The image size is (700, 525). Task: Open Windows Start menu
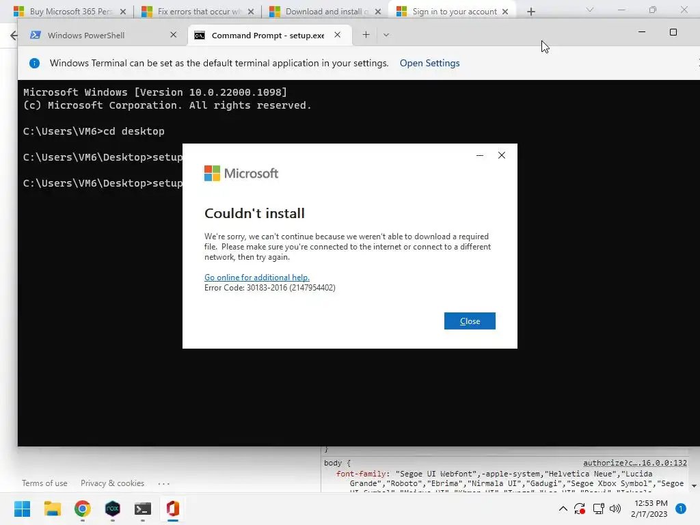[22, 509]
